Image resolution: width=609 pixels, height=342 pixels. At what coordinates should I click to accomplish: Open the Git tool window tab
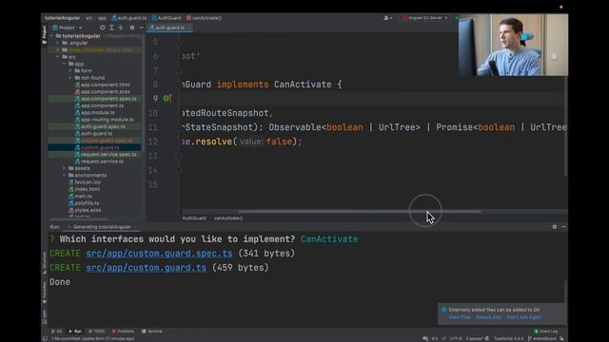click(x=57, y=332)
